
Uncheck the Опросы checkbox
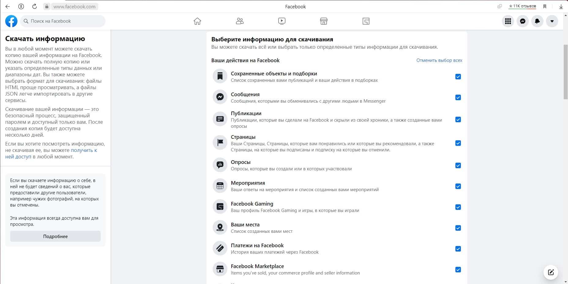pyautogui.click(x=458, y=165)
